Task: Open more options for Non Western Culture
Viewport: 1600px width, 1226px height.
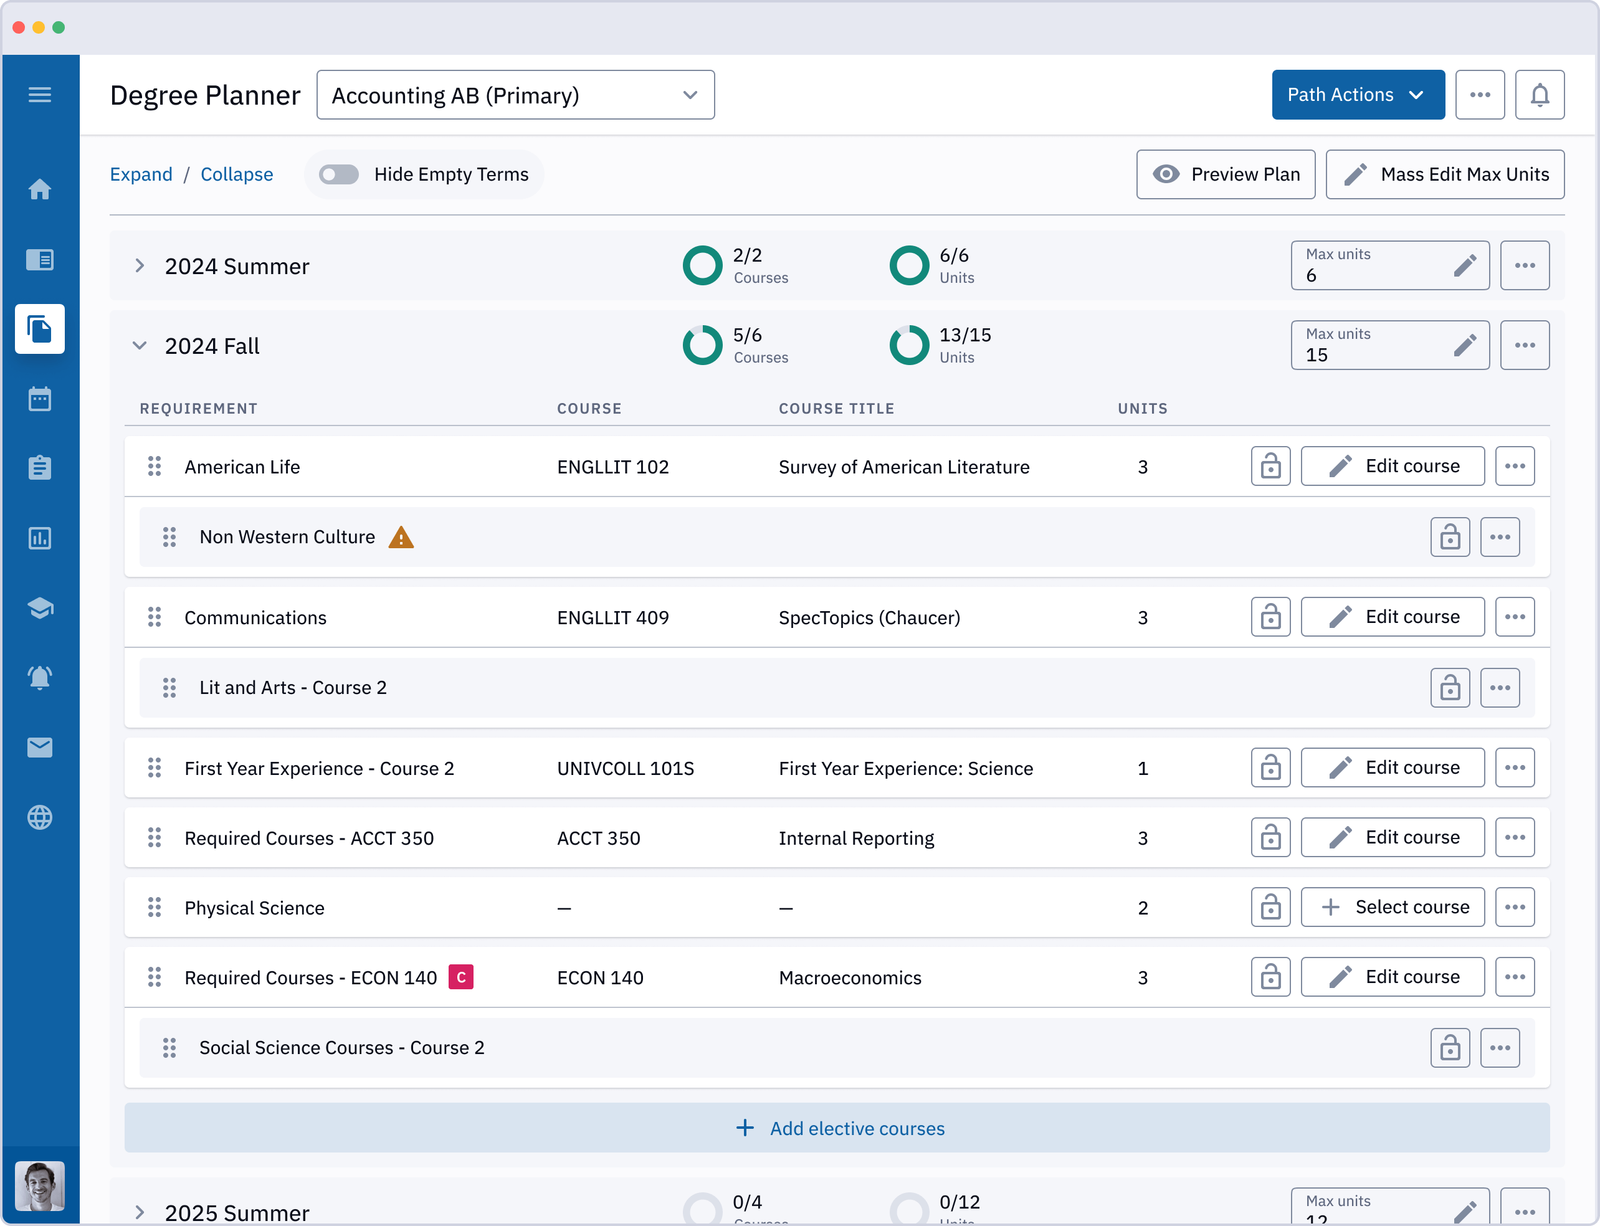Action: point(1500,537)
